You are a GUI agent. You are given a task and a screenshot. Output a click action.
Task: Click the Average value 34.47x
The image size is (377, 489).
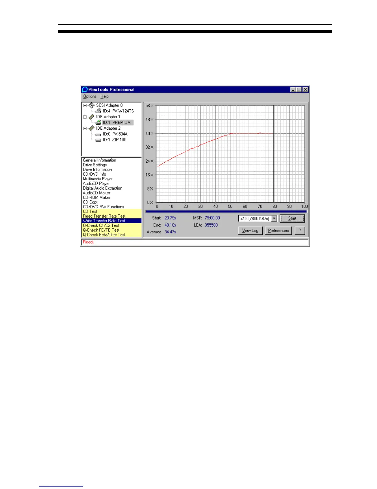coord(170,232)
